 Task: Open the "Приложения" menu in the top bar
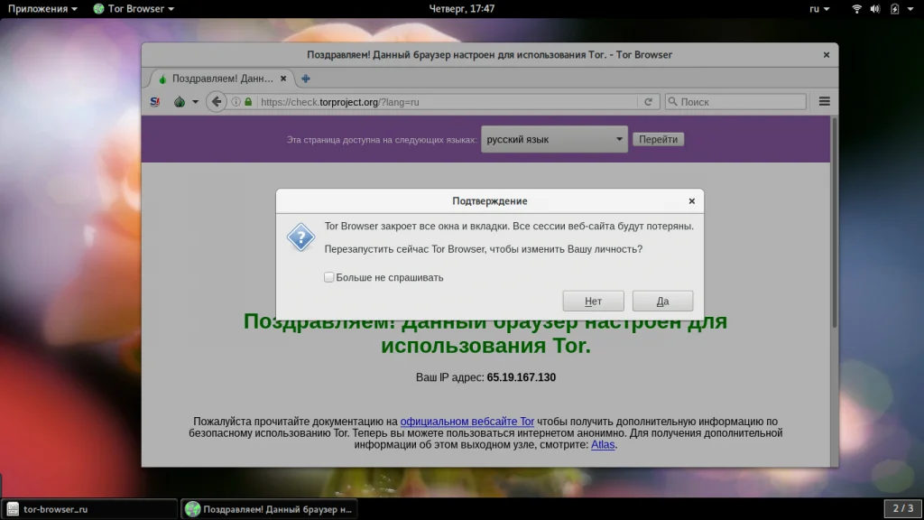[42, 9]
